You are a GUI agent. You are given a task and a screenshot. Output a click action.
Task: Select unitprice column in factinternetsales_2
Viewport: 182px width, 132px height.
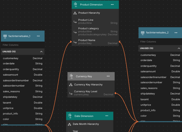pyautogui.click(x=160, y=105)
